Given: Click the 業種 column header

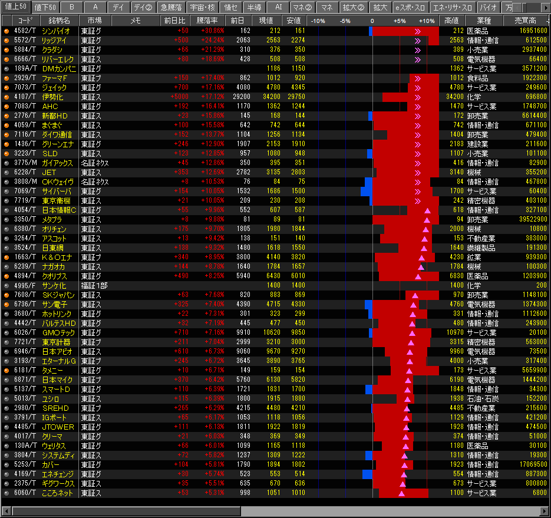Looking at the screenshot, I should coord(484,21).
